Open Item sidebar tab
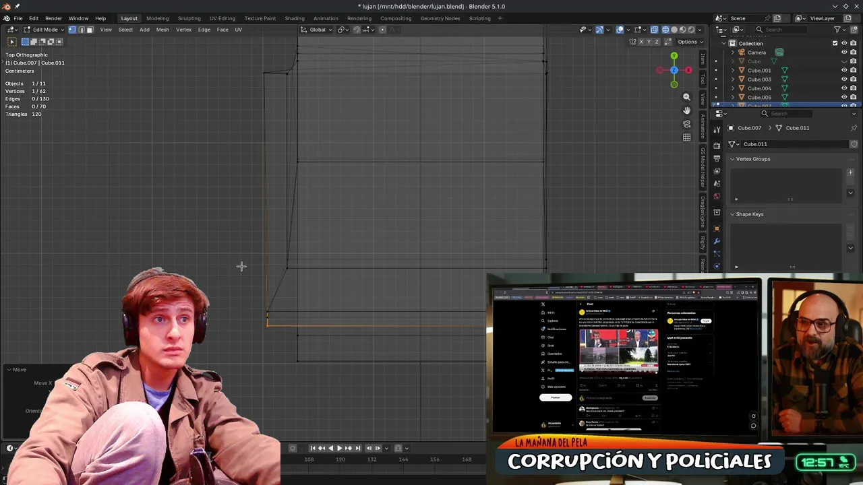Viewport: 863px width, 485px height. [x=702, y=61]
